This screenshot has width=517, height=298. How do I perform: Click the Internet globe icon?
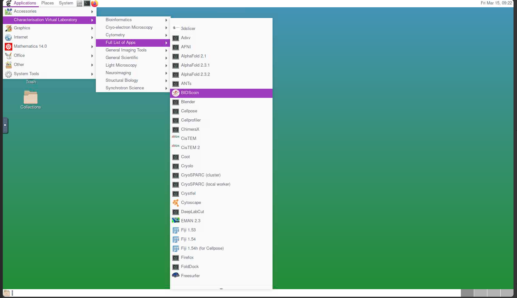pos(9,37)
